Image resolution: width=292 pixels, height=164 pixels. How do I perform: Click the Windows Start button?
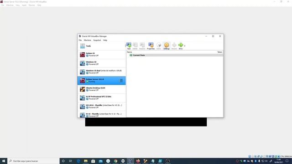tap(4, 161)
